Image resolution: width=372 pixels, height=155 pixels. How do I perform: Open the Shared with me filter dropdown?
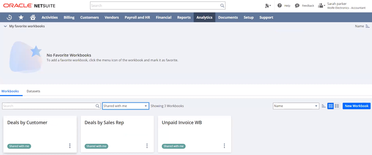tap(125, 106)
